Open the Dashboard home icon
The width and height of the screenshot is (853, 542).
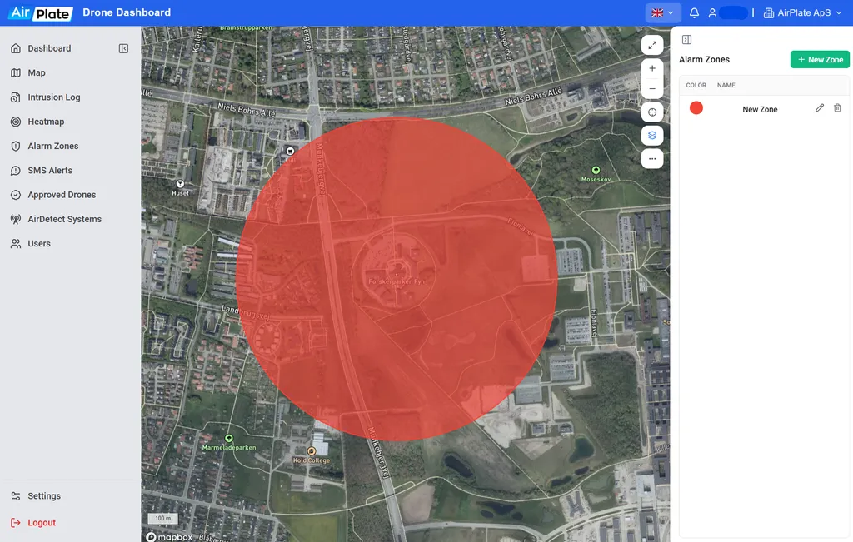point(16,48)
